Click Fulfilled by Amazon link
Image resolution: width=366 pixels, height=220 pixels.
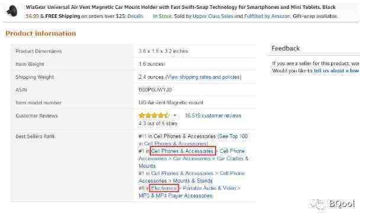pos(267,16)
